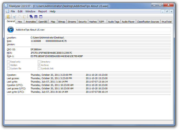
Task: Switch to the OpenSBI tab
Action: pos(43,22)
